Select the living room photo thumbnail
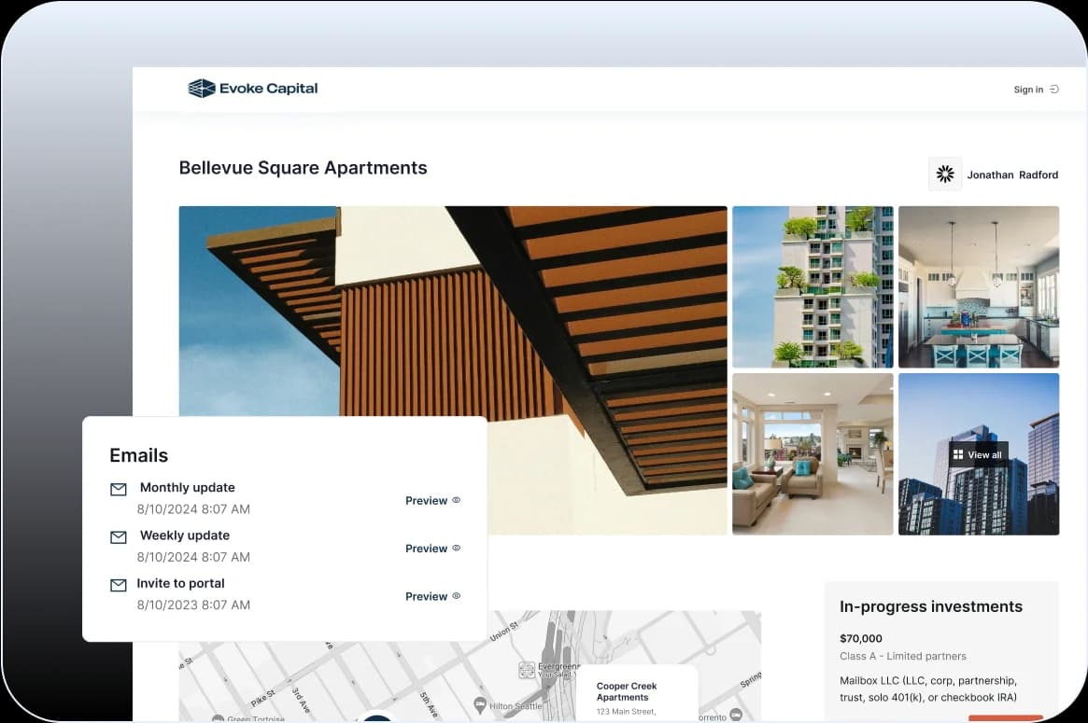This screenshot has height=723, width=1088. point(812,453)
